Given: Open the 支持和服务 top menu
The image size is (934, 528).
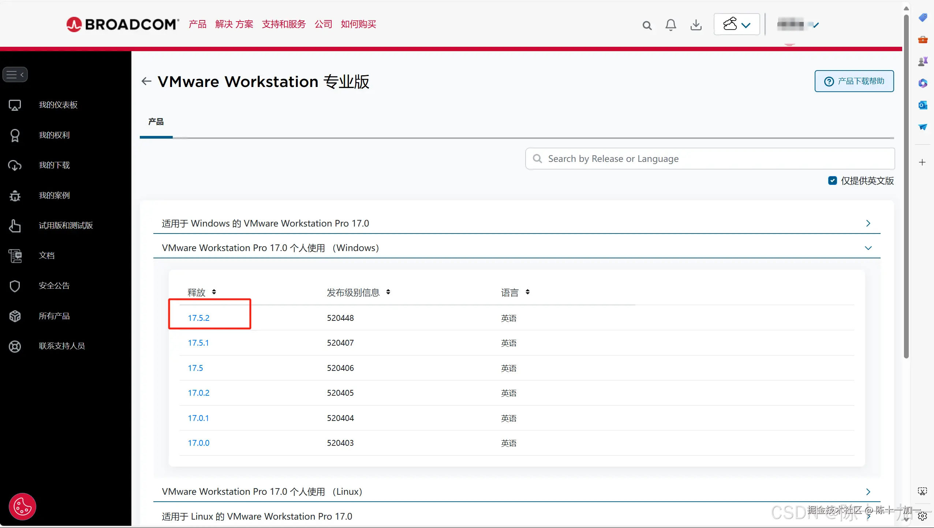Looking at the screenshot, I should tap(284, 24).
